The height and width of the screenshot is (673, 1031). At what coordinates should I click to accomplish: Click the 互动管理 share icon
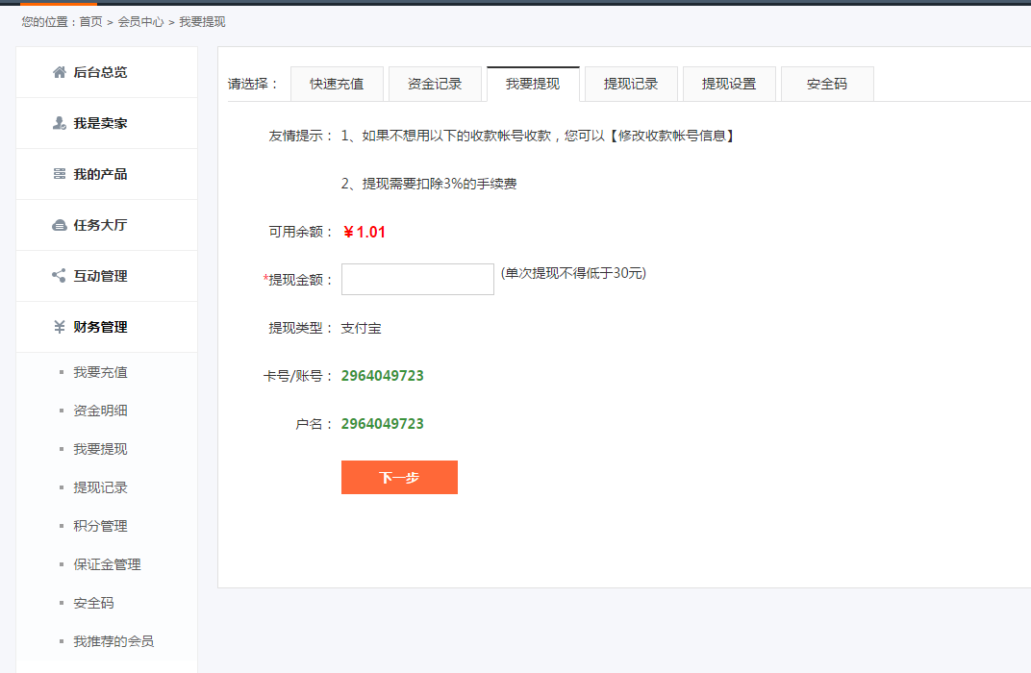tap(60, 276)
